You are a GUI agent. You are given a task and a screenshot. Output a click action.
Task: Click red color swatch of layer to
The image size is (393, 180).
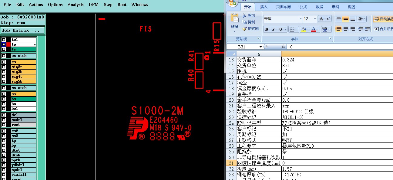click(x=8, y=44)
